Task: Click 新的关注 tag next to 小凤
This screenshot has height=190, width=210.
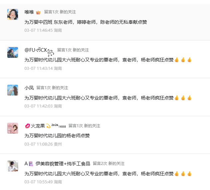Action: (x=60, y=88)
